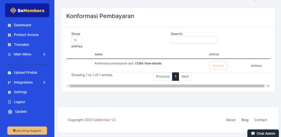The height and width of the screenshot is (137, 281).
Task: Click the Join Grup Support button
Action: pos(27,131)
